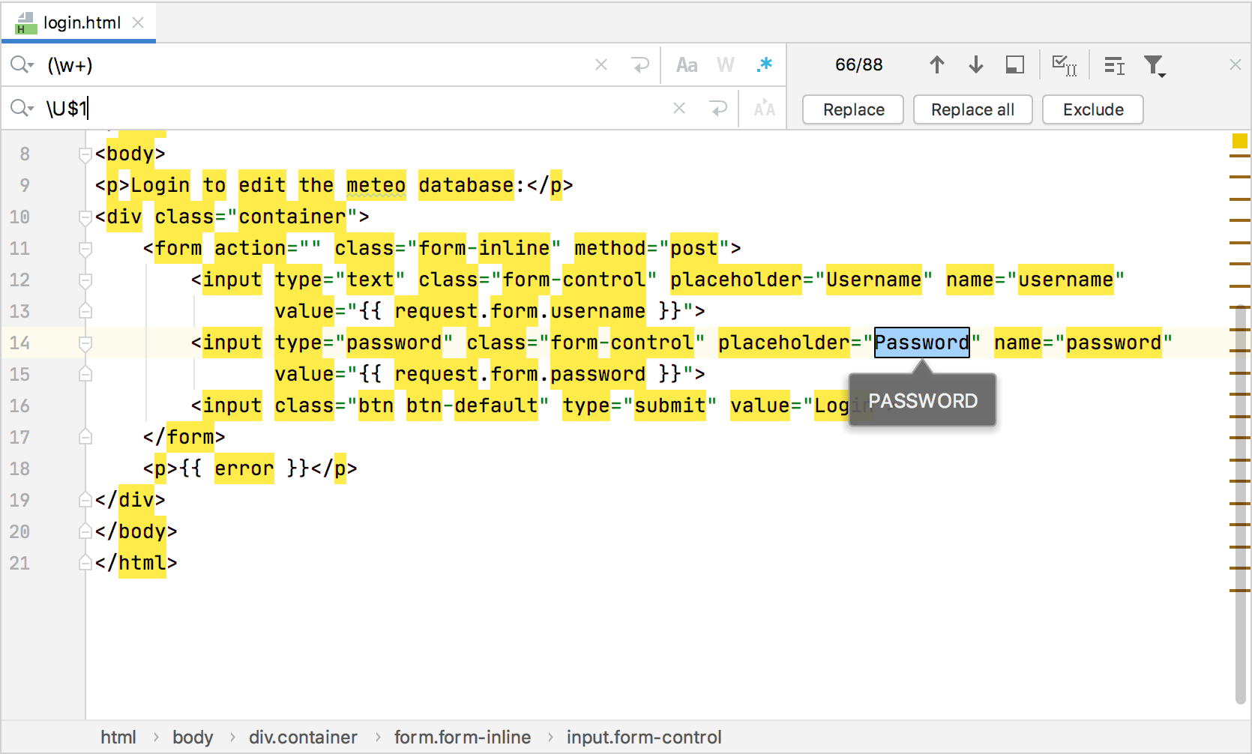1252x754 pixels.
Task: Open input.form-control in the breadcrumb bar
Action: point(643,737)
